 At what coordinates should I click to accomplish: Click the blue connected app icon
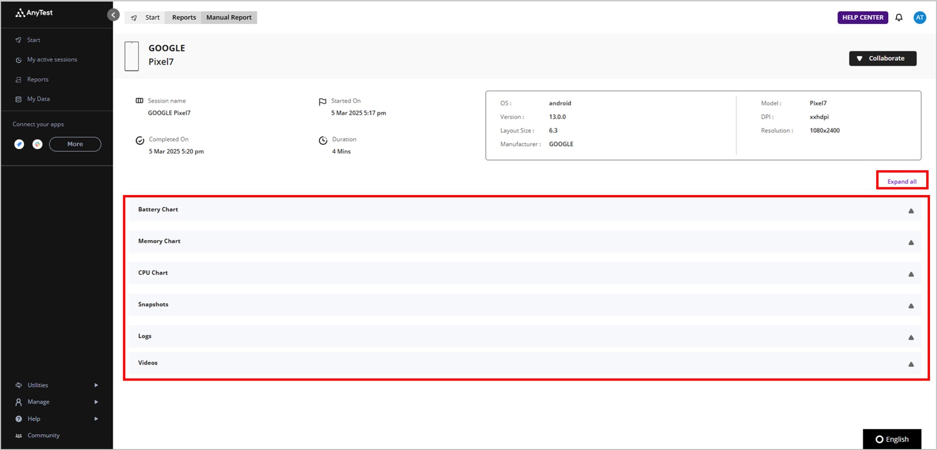click(19, 144)
